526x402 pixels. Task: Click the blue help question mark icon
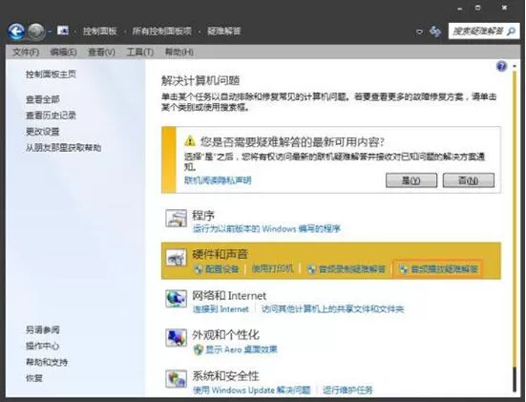(x=501, y=66)
